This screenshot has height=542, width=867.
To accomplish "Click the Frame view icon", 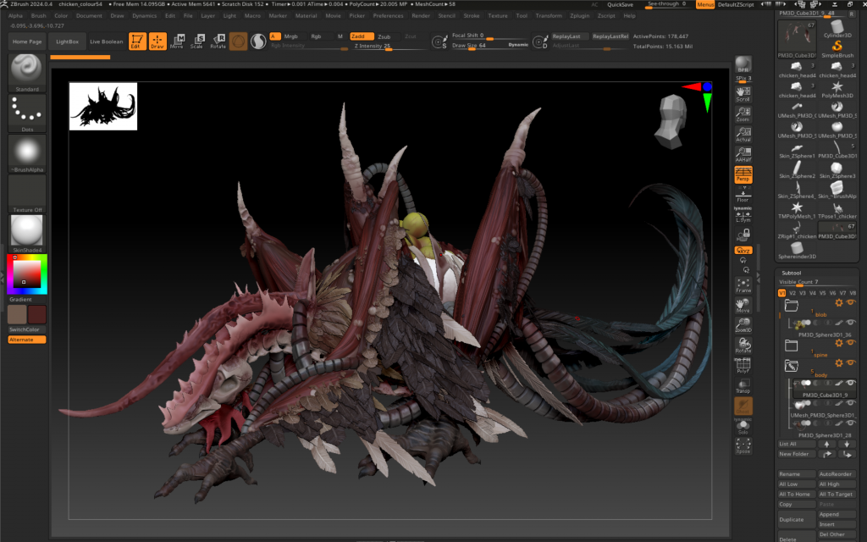I will coord(743,285).
